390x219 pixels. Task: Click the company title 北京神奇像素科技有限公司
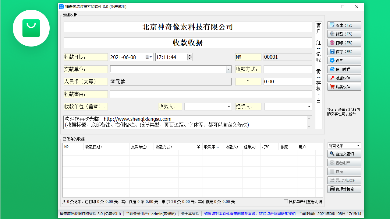click(x=188, y=27)
